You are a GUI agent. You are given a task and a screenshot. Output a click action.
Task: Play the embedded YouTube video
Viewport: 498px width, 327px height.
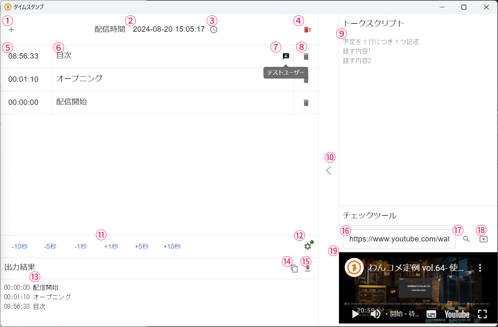click(x=355, y=314)
